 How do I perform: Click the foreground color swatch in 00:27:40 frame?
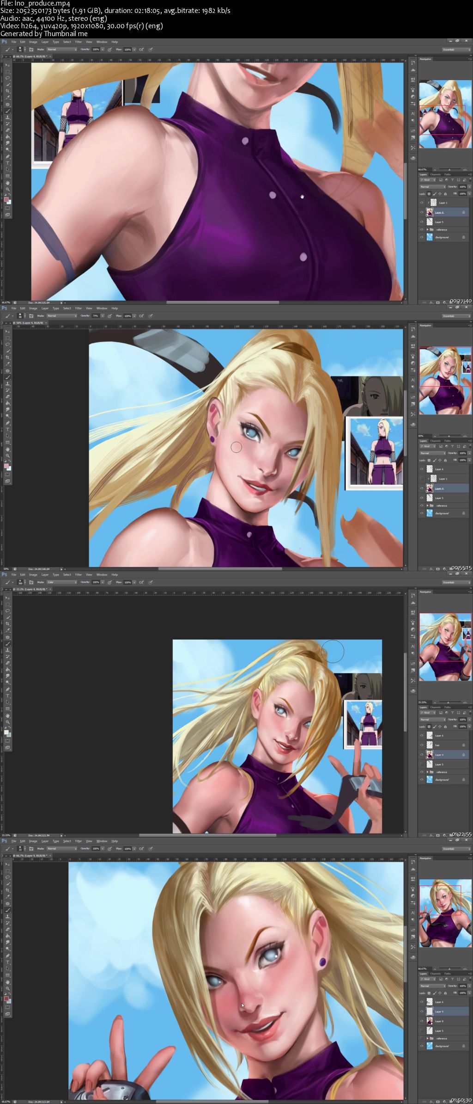point(6,199)
